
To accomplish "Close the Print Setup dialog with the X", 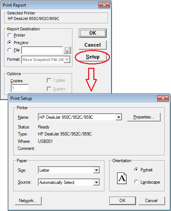I will click(163, 98).
